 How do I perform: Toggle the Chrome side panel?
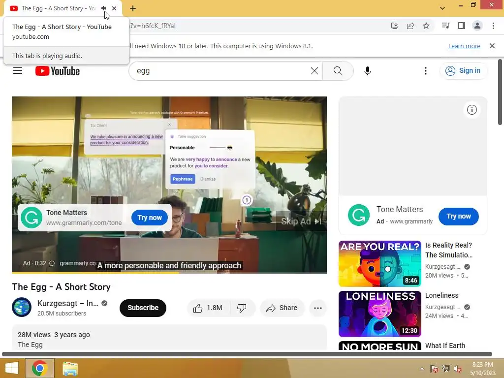pos(462,26)
